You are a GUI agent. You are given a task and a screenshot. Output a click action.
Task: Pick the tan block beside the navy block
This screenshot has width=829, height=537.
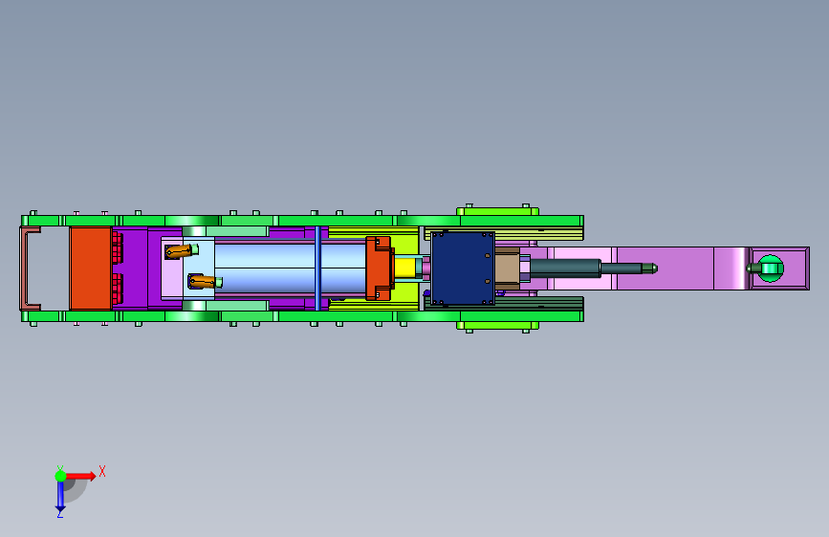click(x=507, y=268)
